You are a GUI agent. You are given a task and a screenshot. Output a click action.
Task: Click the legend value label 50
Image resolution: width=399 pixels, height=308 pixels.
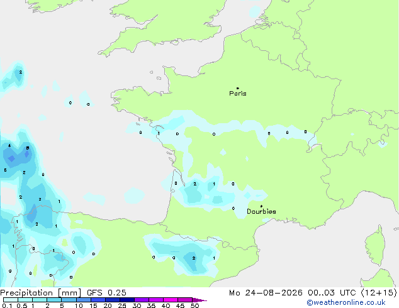(194, 305)
